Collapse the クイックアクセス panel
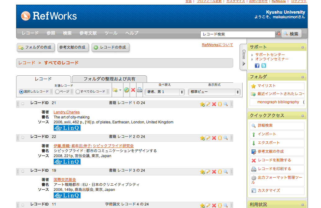Screen dimensions: 321x208 pos(302,116)
